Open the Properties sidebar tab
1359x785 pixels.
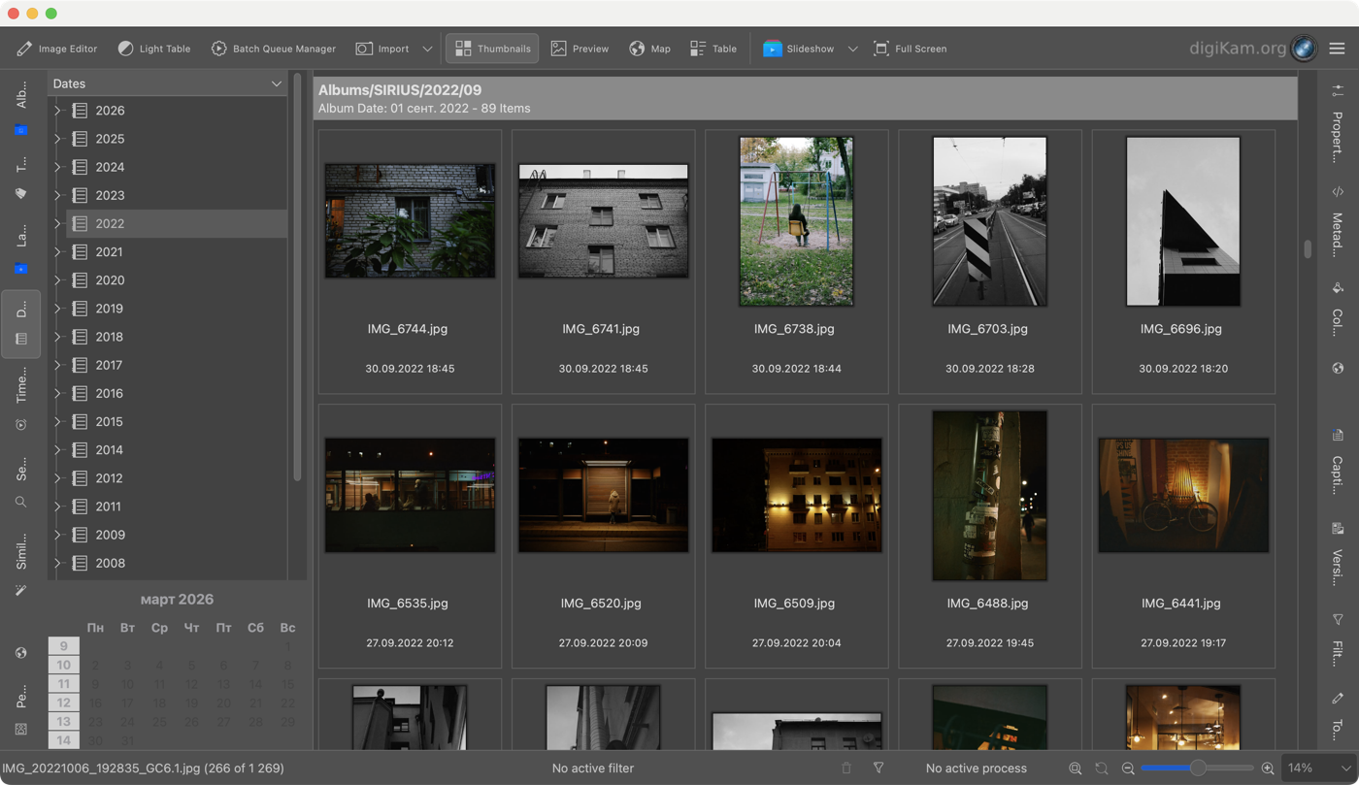pyautogui.click(x=1338, y=126)
